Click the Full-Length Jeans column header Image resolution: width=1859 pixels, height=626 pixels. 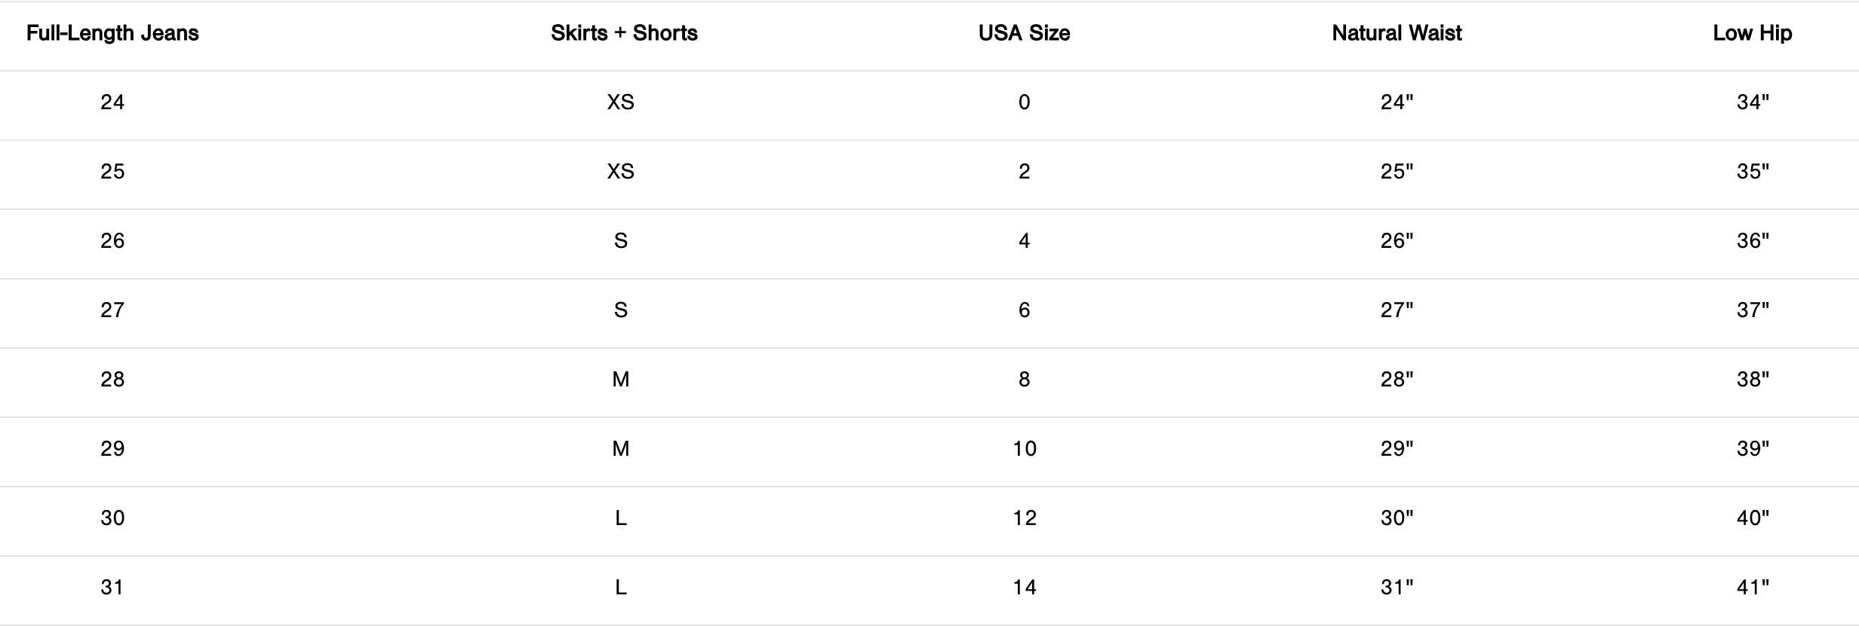pos(112,33)
